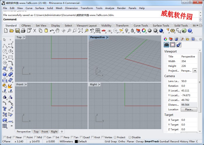The width and height of the screenshot is (204, 145).
Task: Click the New file icon
Action: pyautogui.click(x=6, y=31)
